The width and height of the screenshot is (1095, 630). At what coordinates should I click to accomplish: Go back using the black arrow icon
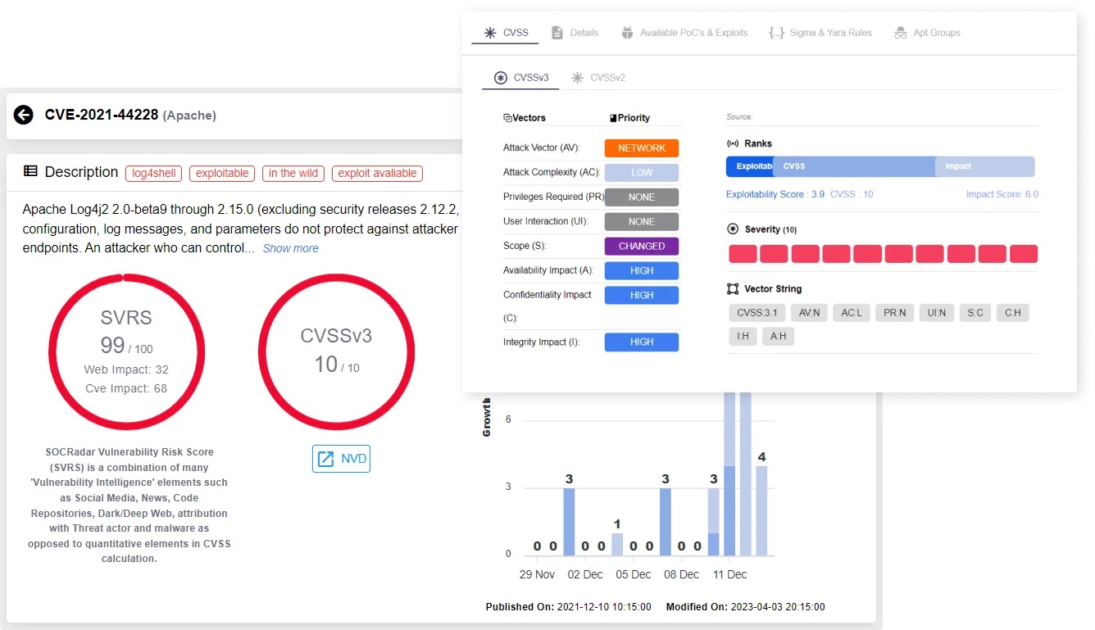(24, 115)
